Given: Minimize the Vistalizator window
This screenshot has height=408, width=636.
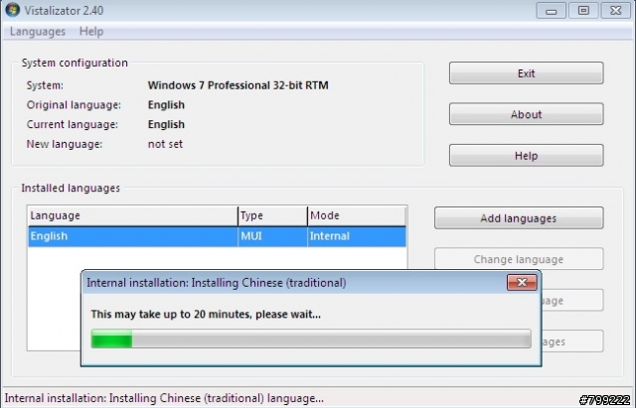Looking at the screenshot, I should (x=551, y=11).
